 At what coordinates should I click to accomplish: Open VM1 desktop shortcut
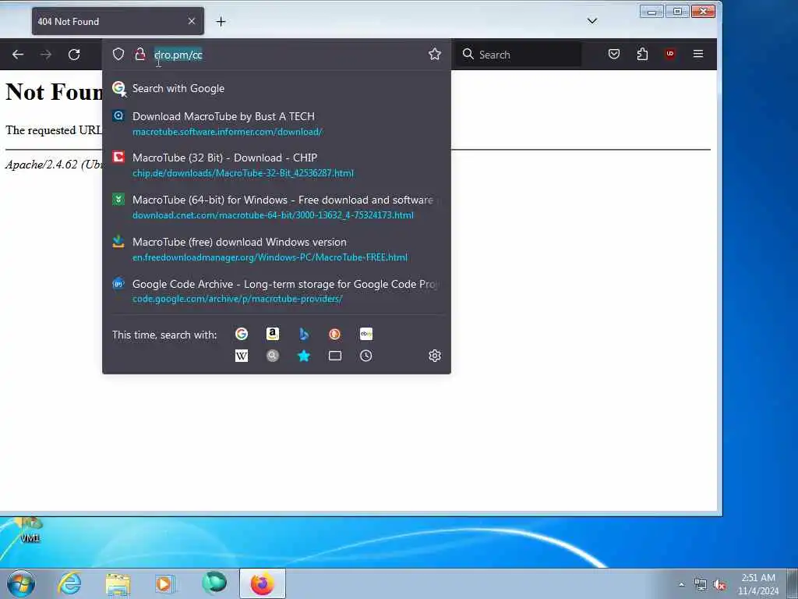30,530
